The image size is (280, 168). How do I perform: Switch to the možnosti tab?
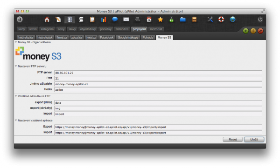[156, 29]
